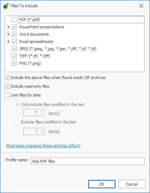
Task: Confirm with the OK button
Action: (x=102, y=184)
